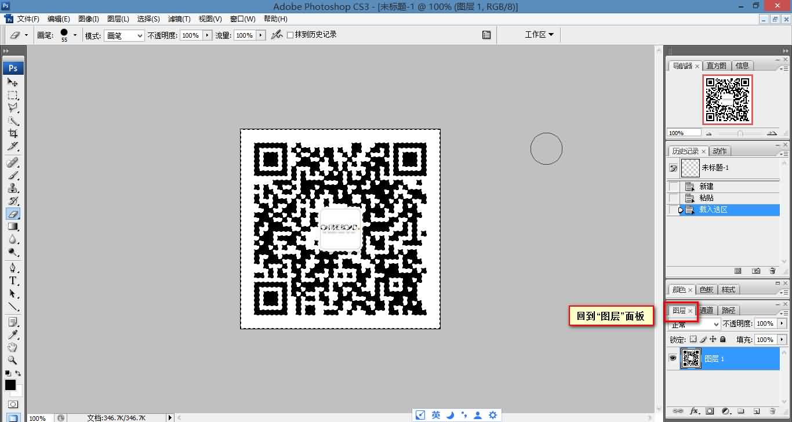
Task: Toggle lock all
Action: pyautogui.click(x=722, y=339)
